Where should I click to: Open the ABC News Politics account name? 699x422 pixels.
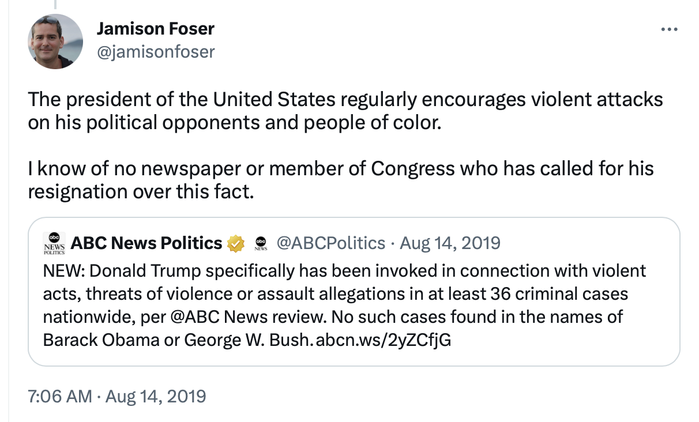pos(146,243)
